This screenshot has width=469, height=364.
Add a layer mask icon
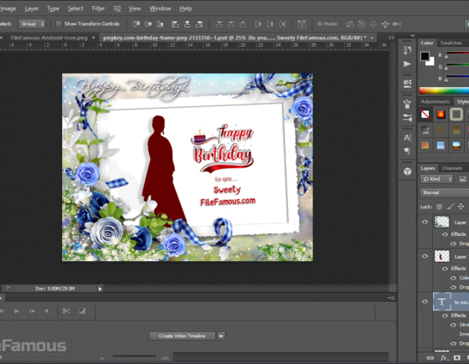[456, 358]
